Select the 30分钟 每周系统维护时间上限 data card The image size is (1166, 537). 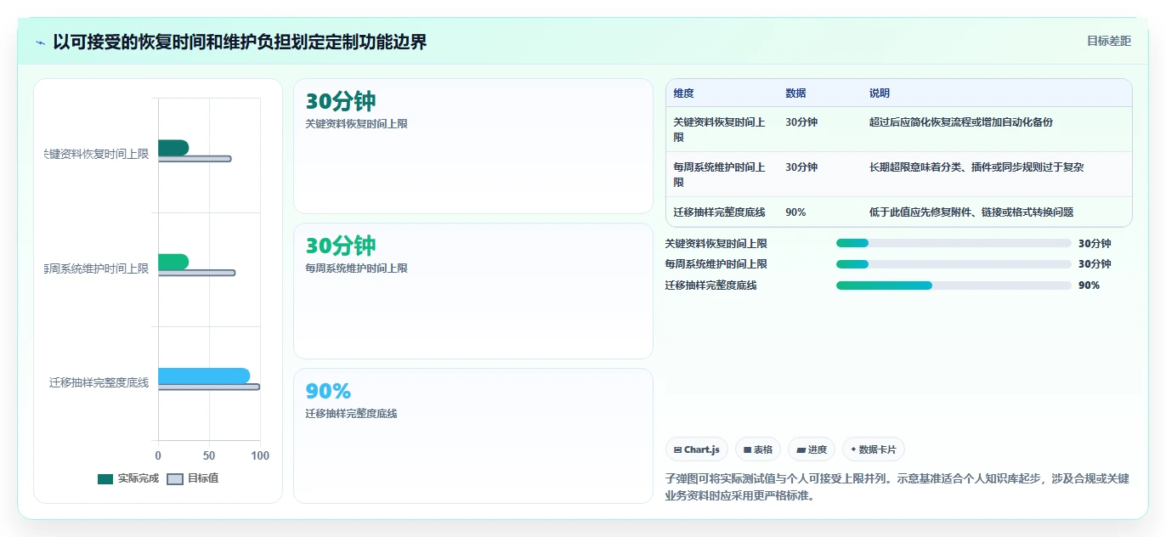[x=473, y=291]
